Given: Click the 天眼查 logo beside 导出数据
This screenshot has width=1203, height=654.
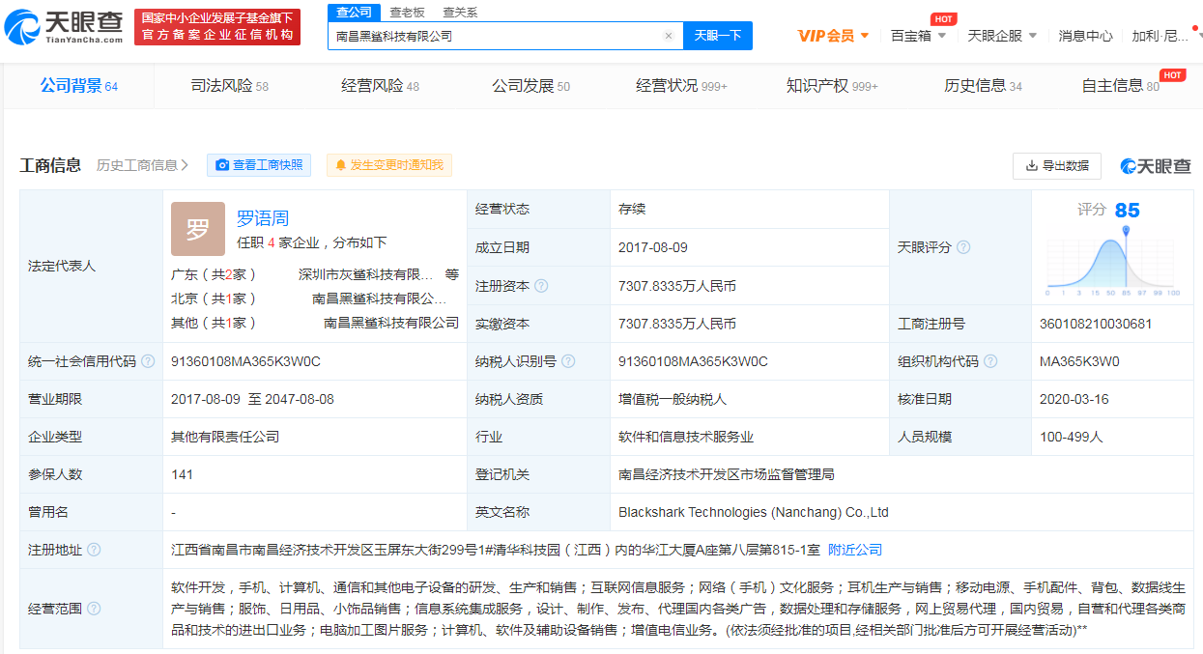Looking at the screenshot, I should (x=1156, y=166).
